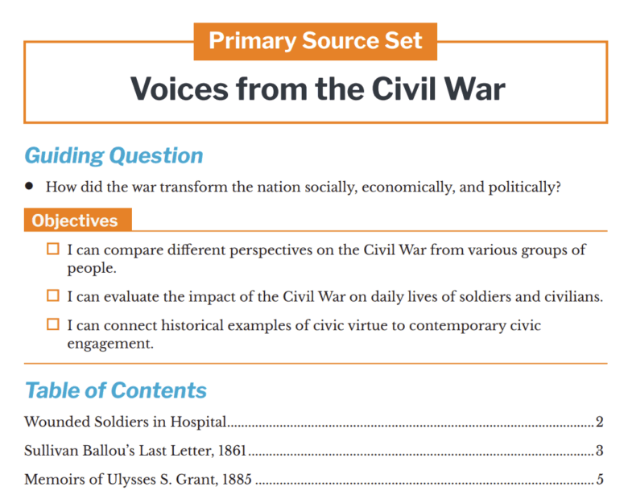Viewport: 628px width, 495px height.
Task: Click the "I can compare different perspectives" sentence
Action: (x=326, y=250)
